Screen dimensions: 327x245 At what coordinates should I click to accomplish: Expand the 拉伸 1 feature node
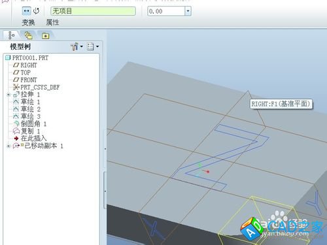[9, 95]
